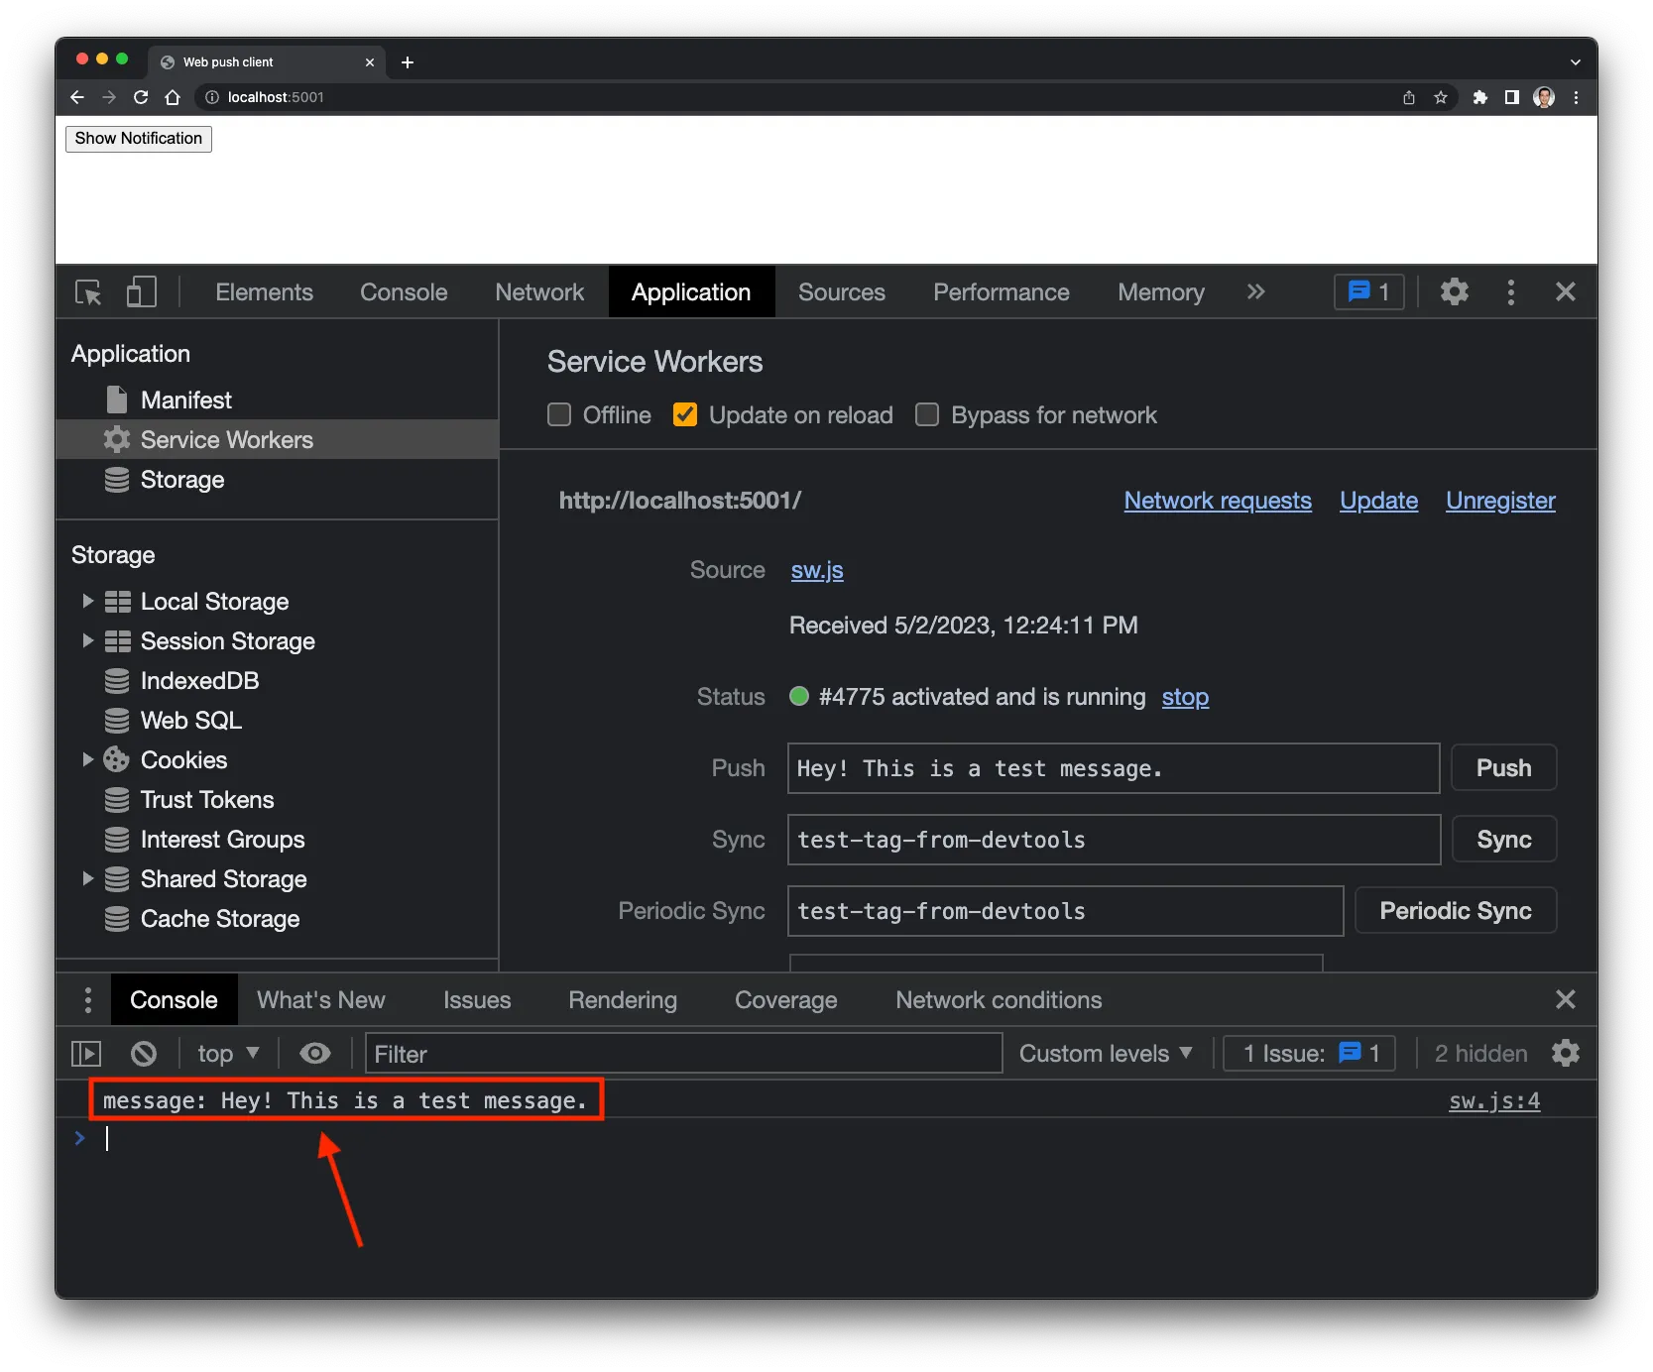Click the inspect element picker icon
The height and width of the screenshot is (1372, 1653).
click(x=88, y=292)
